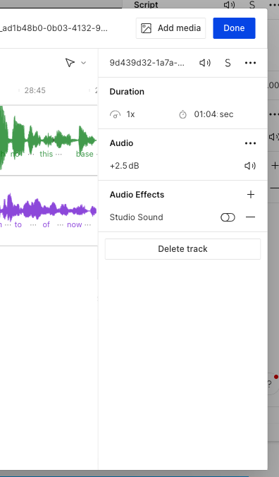This screenshot has width=279, height=477.
Task: Click the word 'to' in purple track
Action: [x=18, y=224]
